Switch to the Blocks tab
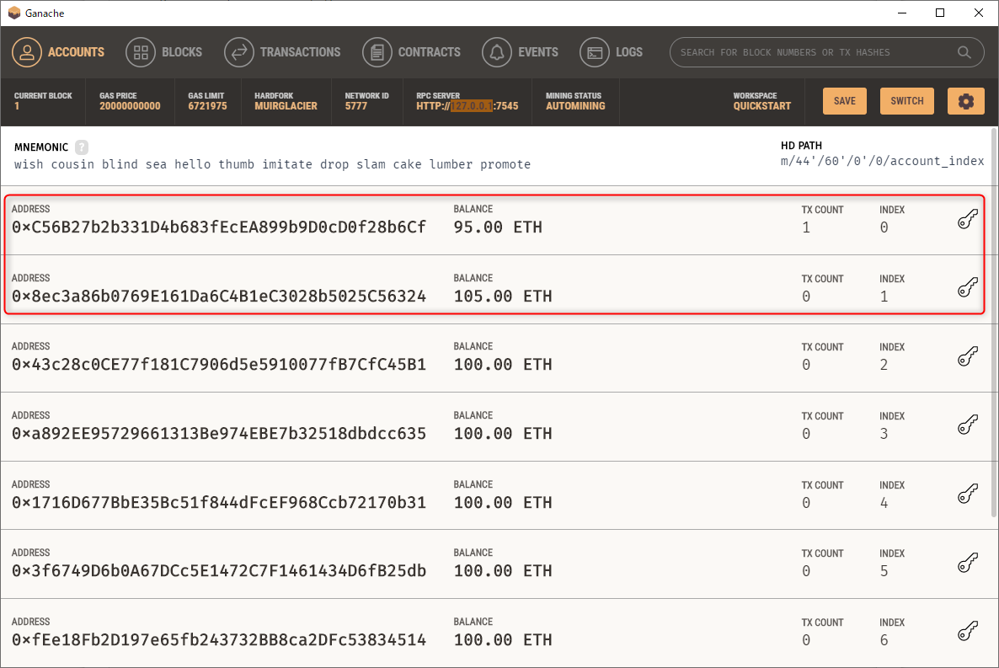This screenshot has width=999, height=668. pos(164,52)
